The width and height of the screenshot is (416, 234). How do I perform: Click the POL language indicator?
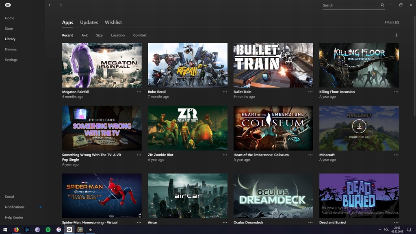click(x=386, y=230)
